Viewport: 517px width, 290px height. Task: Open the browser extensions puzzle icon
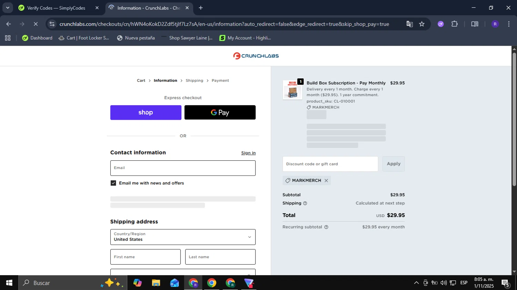pos(455,24)
